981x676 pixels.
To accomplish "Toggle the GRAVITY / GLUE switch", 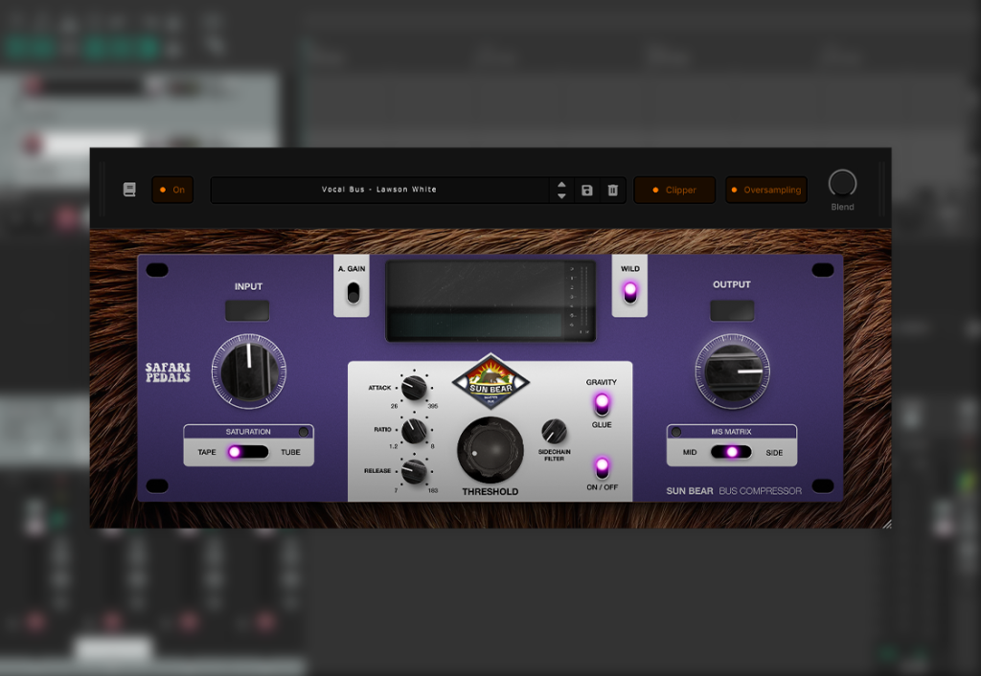I will click(602, 403).
